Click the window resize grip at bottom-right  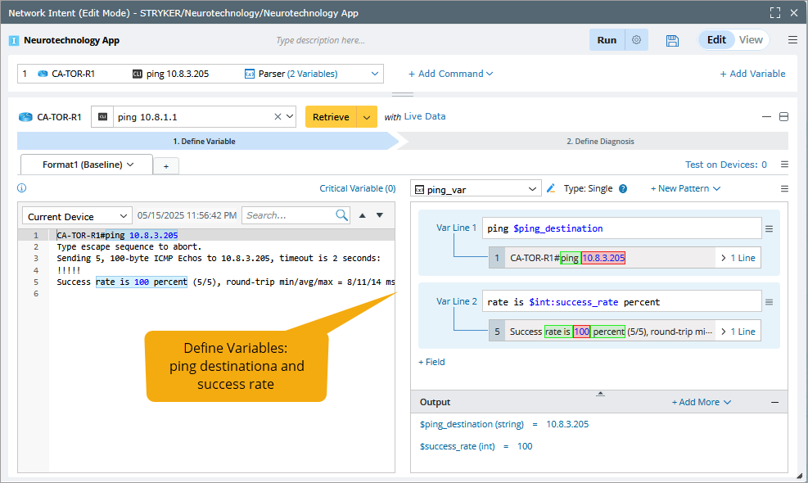(x=799, y=476)
